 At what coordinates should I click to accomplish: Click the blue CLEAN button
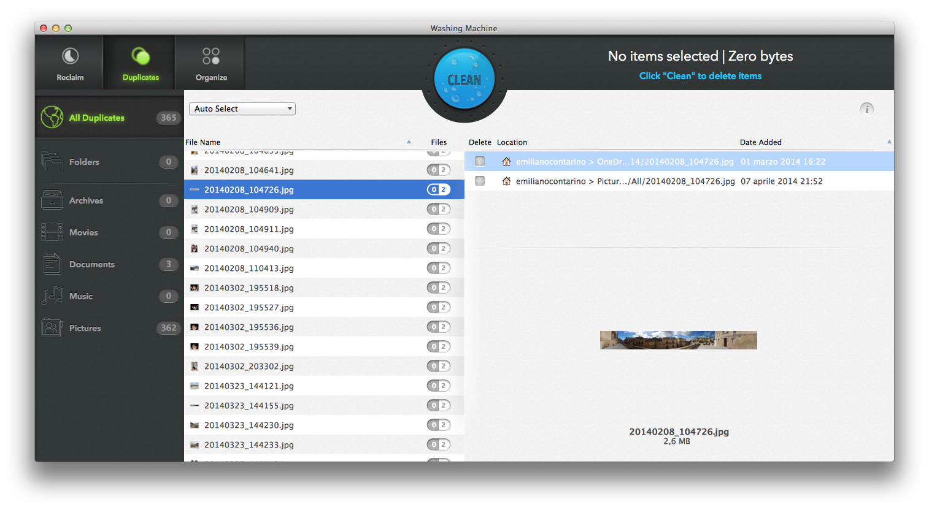tap(464, 79)
